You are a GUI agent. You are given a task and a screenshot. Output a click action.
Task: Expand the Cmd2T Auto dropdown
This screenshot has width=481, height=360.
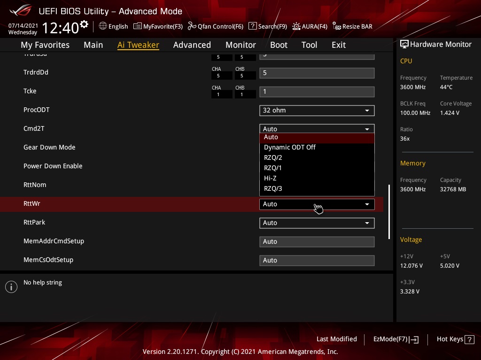317,128
